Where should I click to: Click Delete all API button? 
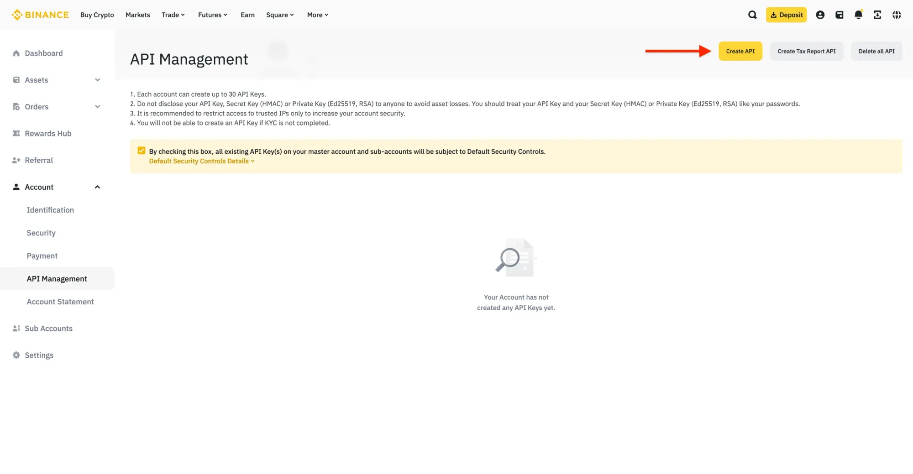tap(876, 51)
